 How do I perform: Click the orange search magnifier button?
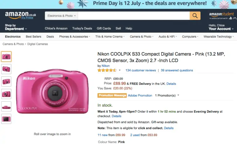tap(195, 16)
